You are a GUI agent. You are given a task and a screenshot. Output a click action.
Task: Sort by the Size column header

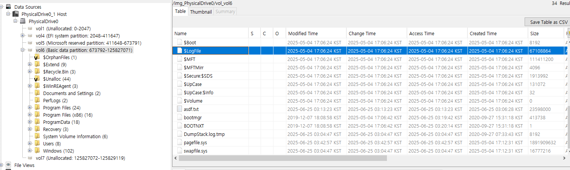[546, 33]
